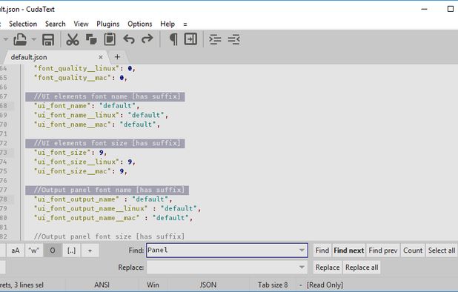This screenshot has height=292, width=458.
Task: Toggle word wrap toolbar icon
Action: pyautogui.click(x=190, y=39)
